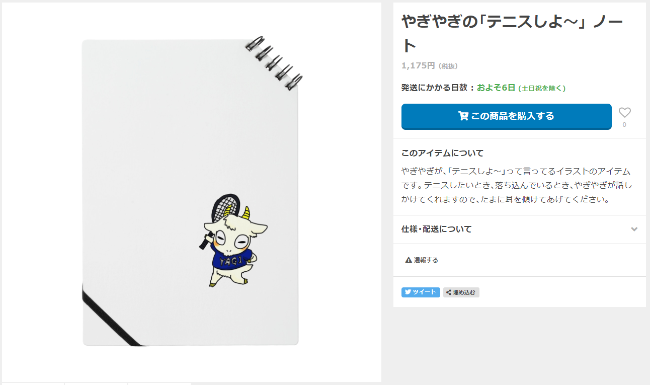Toggle the like heart for this item

point(624,113)
